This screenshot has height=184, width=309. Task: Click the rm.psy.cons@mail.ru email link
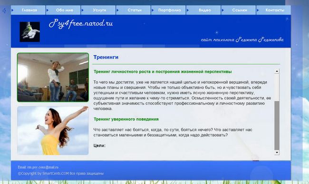43,167
